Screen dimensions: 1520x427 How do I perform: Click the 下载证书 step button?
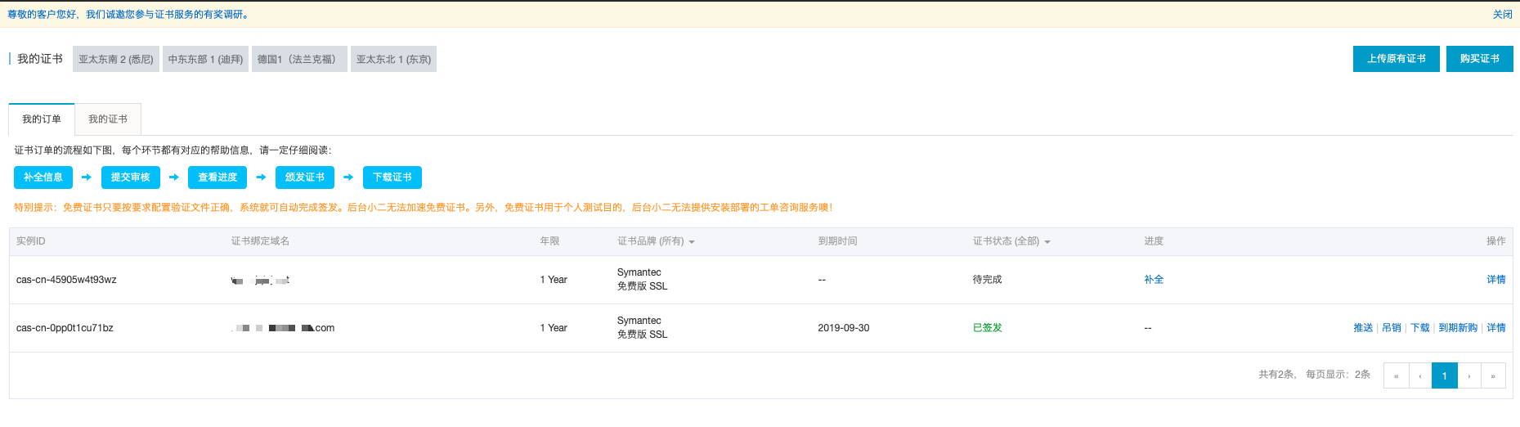(392, 178)
